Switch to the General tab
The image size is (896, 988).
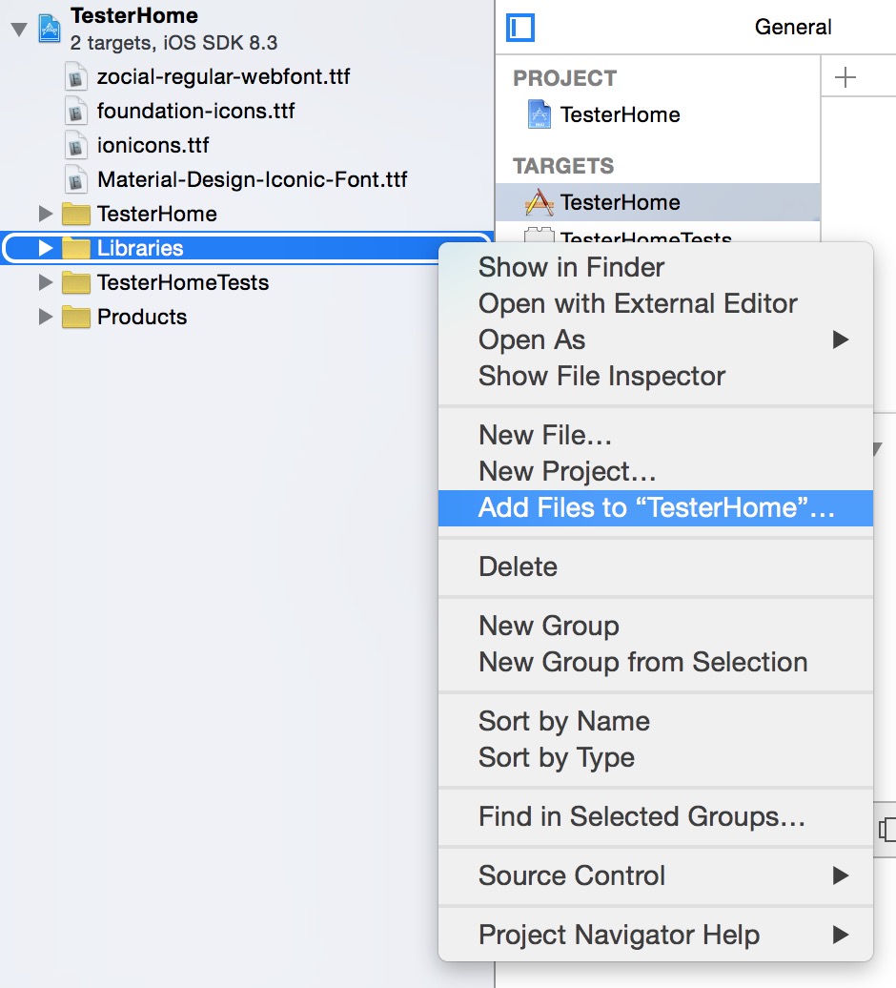(x=793, y=27)
